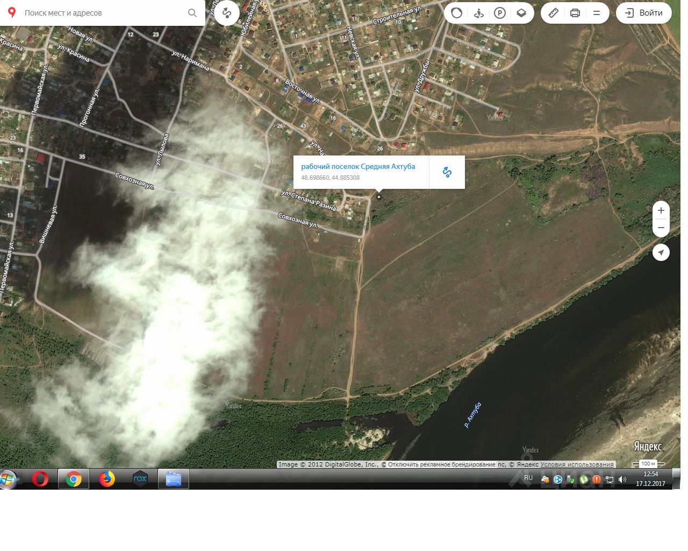
Task: Click the red exclamation tray icon
Action: (597, 479)
